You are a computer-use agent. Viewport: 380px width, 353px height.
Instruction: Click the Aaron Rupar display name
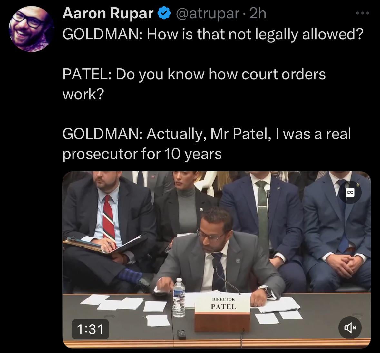tap(108, 13)
